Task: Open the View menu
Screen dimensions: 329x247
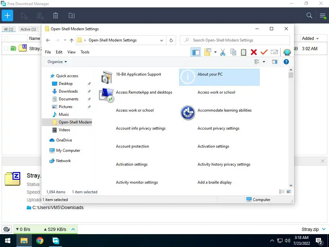Action: point(71,52)
